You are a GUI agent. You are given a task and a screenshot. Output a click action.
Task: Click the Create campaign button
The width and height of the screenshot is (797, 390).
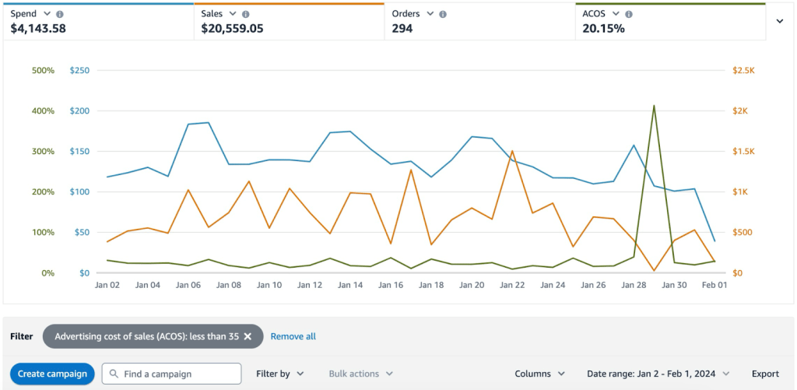52,374
